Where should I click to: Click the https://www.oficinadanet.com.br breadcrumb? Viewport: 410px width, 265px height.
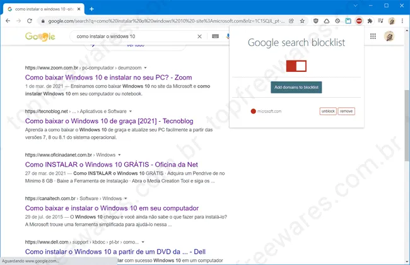point(59,155)
